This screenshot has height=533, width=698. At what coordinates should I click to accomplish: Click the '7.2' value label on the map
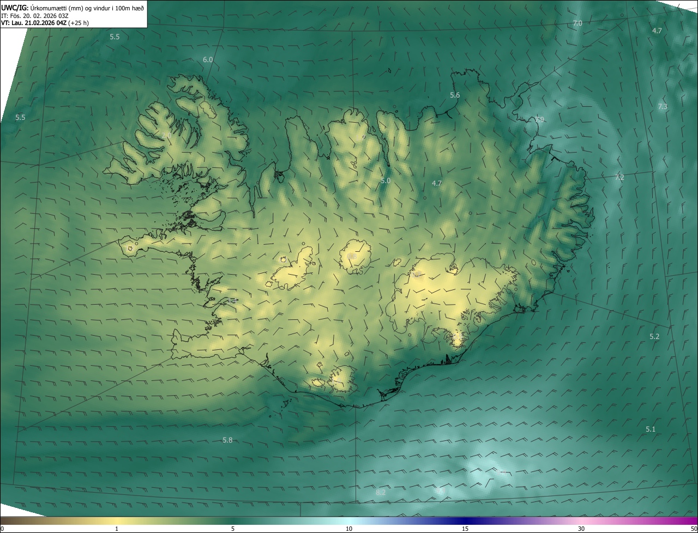tap(619, 178)
